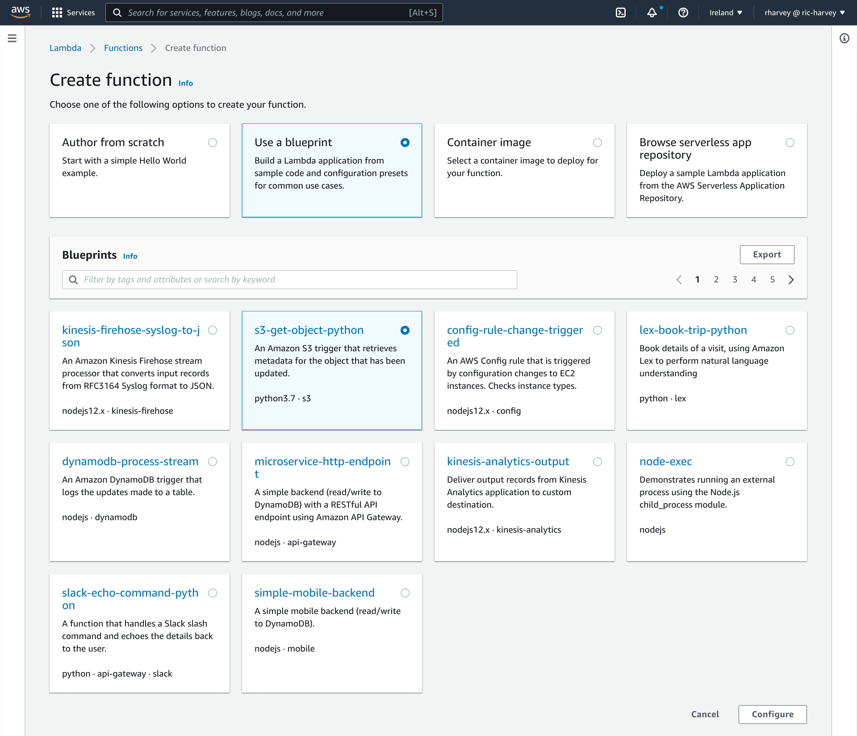This screenshot has width=857, height=736.
Task: Go to blueprints page 5
Action: click(773, 280)
